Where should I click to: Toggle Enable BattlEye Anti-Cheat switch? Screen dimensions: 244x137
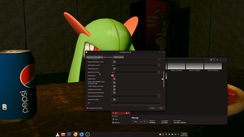[x=114, y=86]
